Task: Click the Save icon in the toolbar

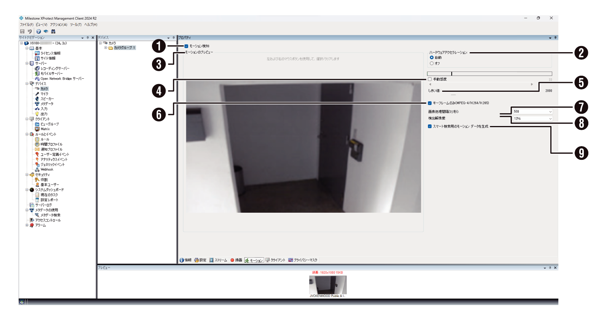Action: 22,32
